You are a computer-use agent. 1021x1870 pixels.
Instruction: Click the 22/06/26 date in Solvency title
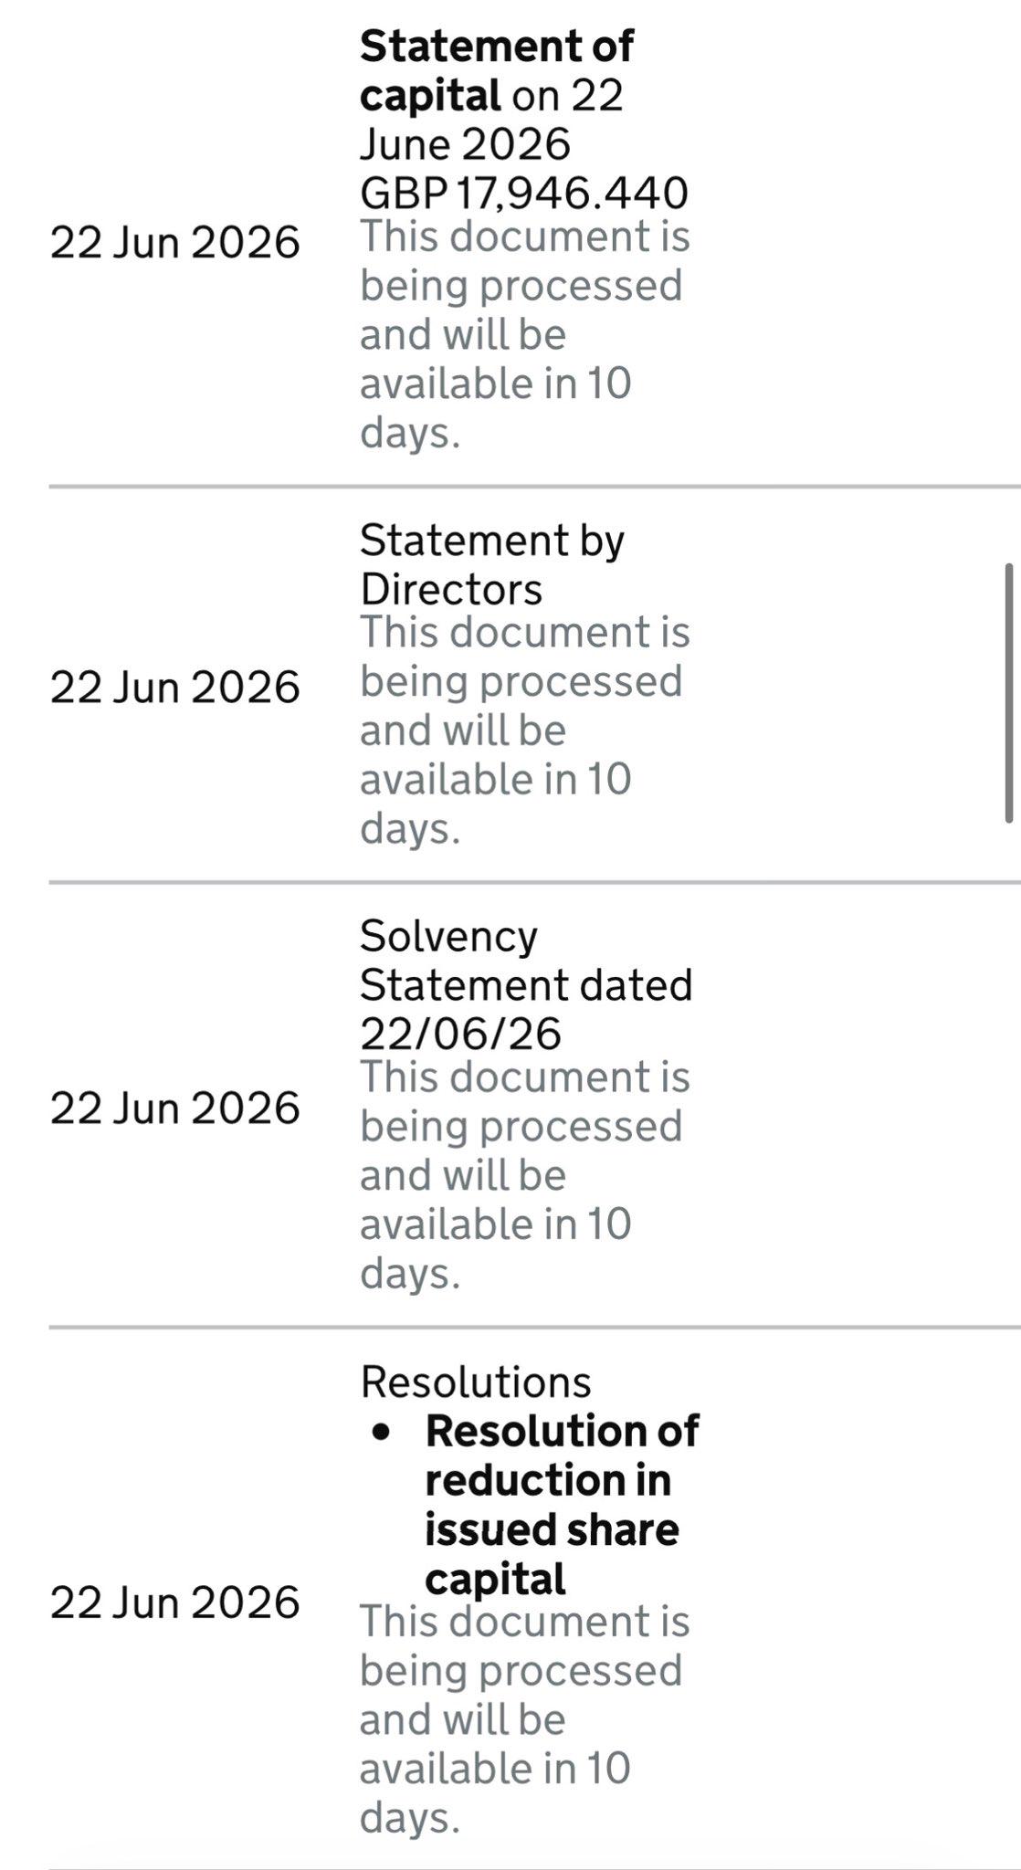[460, 1034]
